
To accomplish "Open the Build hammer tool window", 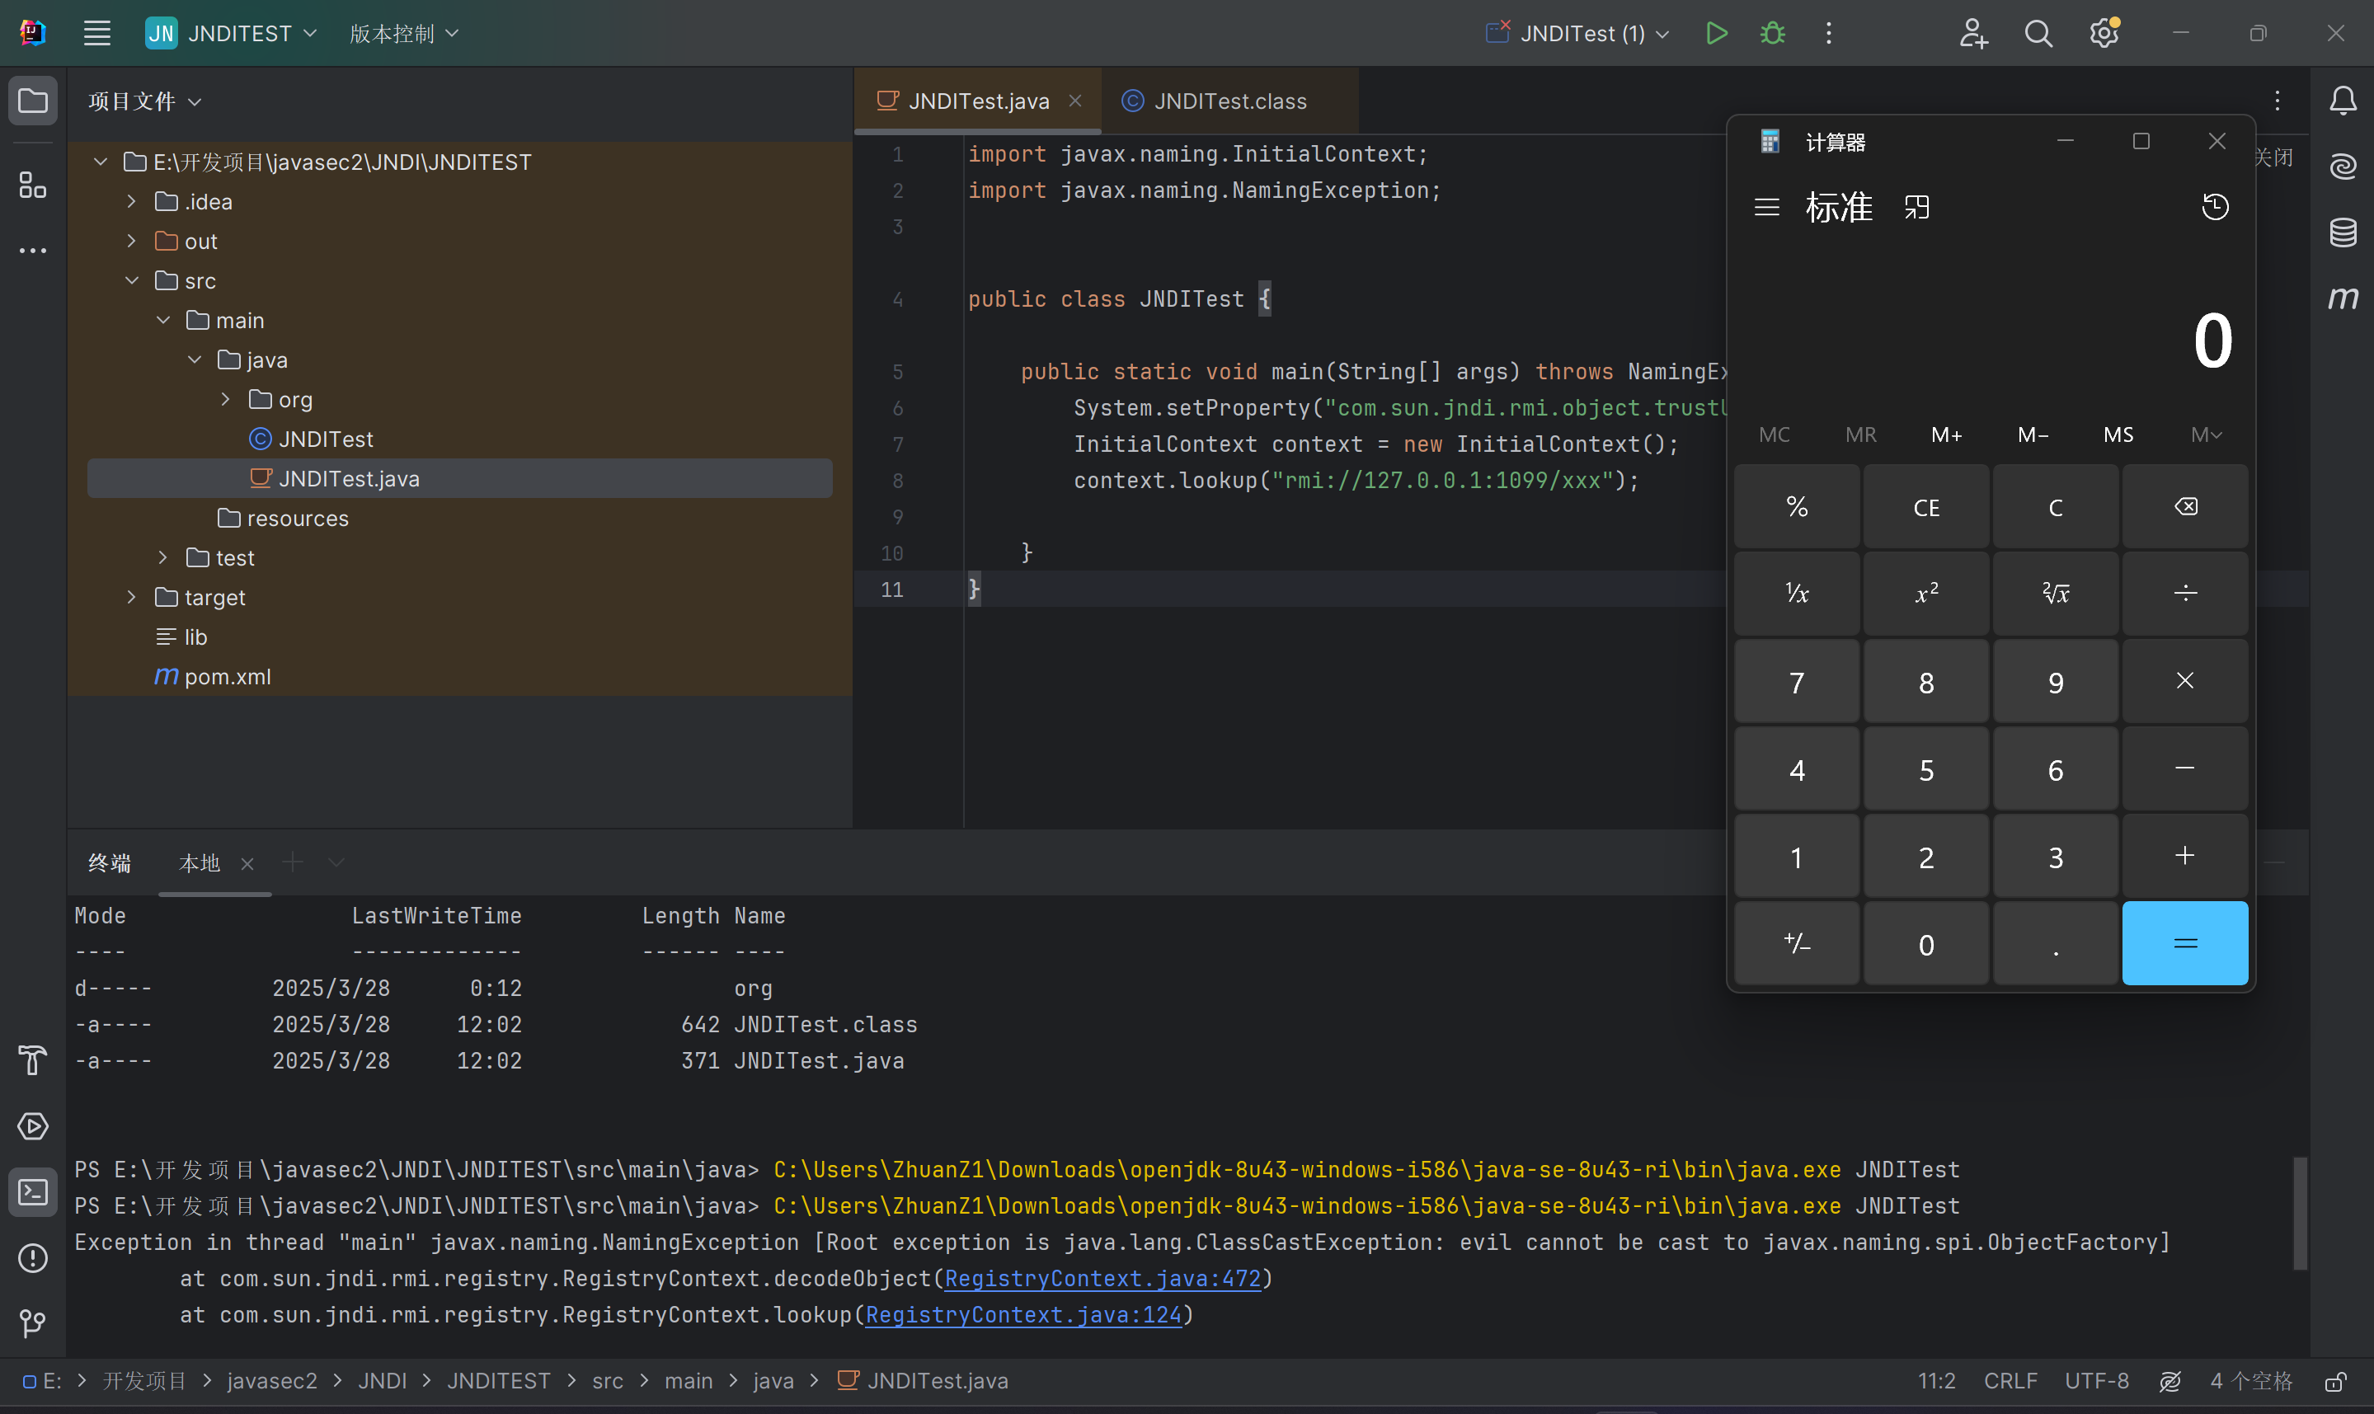I will (x=32, y=1059).
